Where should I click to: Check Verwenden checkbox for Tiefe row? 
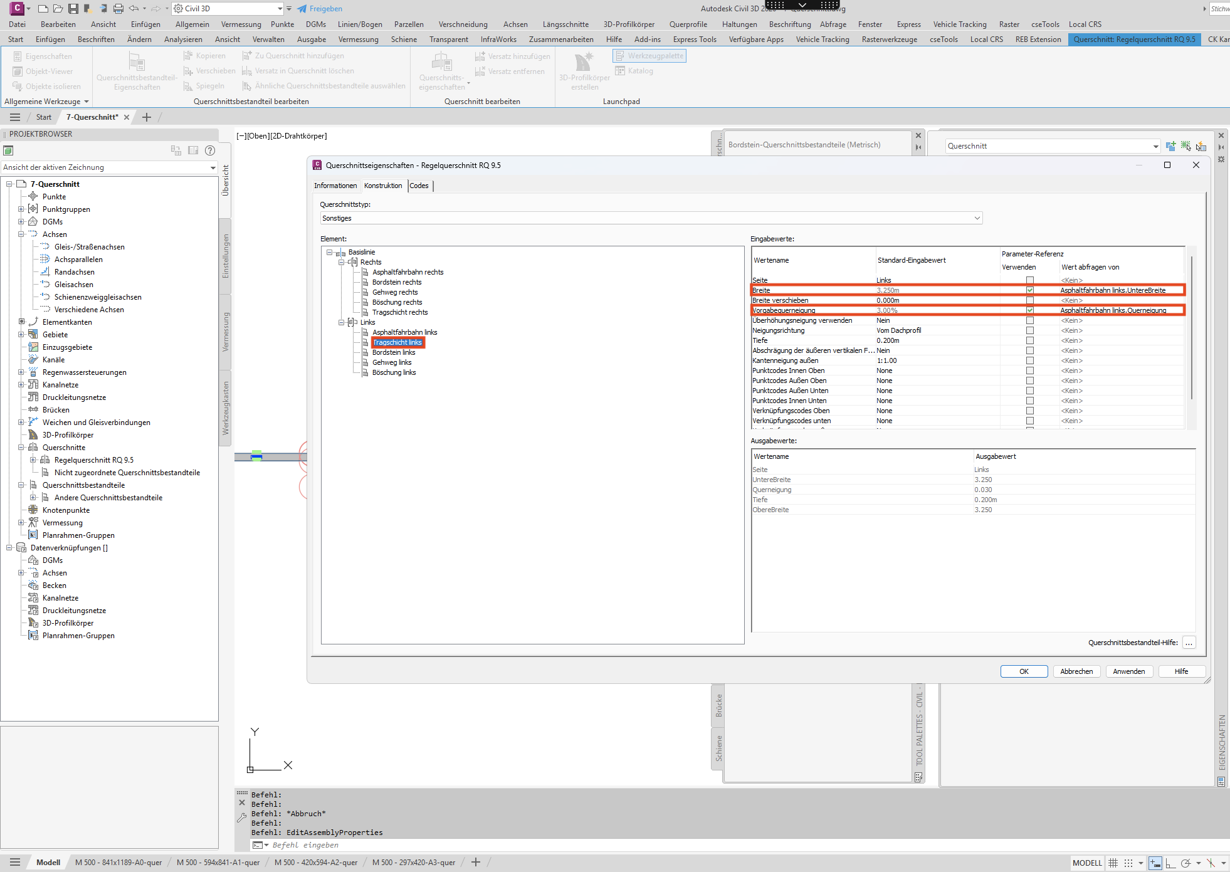pos(1030,340)
